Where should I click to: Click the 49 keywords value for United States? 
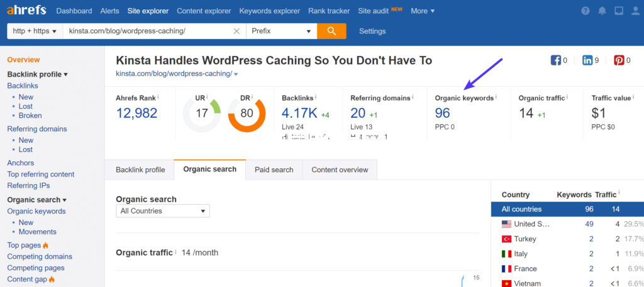(x=589, y=224)
